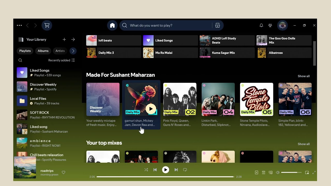Open Friend Activity icon
Image resolution: width=331 pixels, height=186 pixels.
(270, 25)
